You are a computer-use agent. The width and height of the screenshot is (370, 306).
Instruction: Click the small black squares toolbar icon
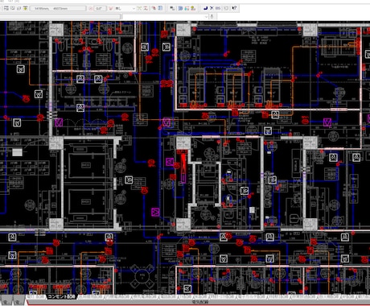[172, 8]
